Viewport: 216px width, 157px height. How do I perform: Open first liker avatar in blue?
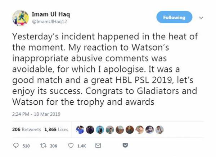tap(80, 130)
